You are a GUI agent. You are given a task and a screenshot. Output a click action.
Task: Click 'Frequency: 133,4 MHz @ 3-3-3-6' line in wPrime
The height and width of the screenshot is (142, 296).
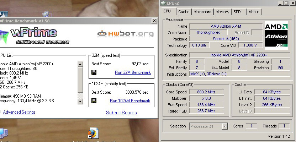pyautogui.click(x=27, y=101)
